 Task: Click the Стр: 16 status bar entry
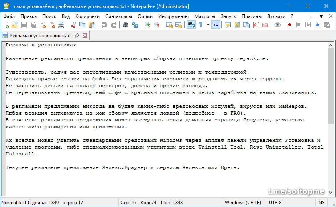click(x=128, y=202)
